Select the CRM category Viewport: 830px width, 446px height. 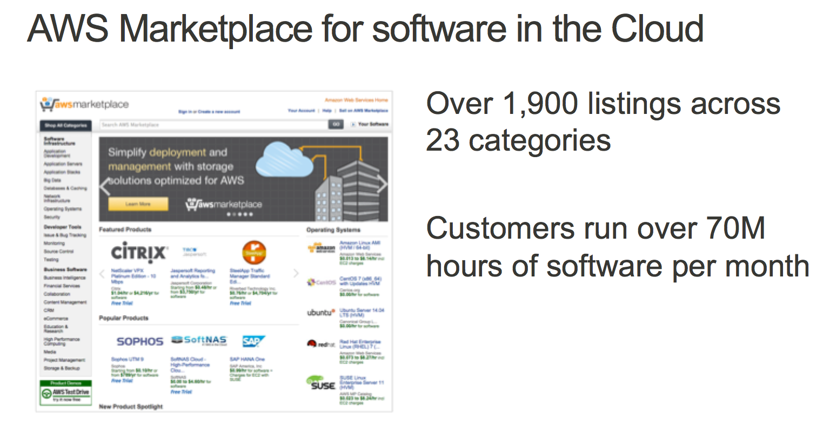(49, 310)
